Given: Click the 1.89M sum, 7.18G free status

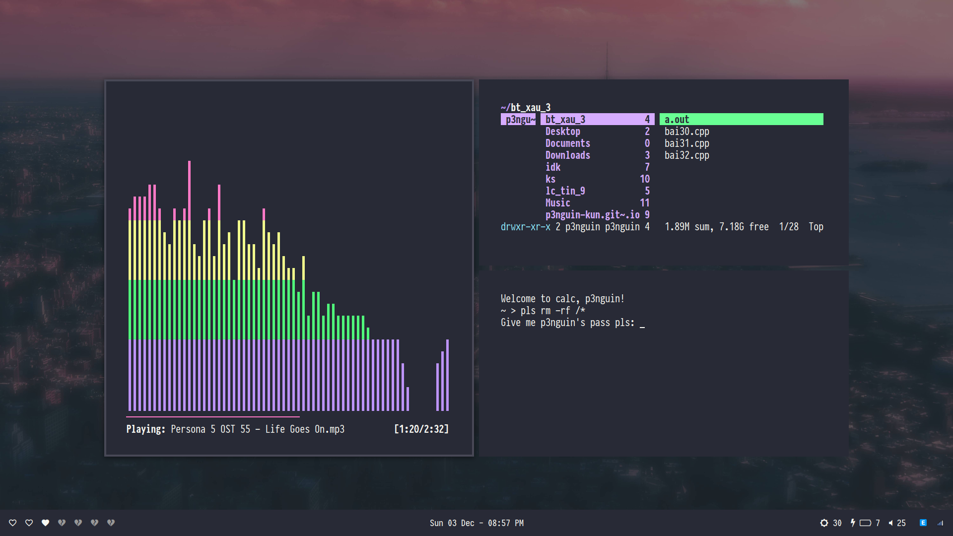Looking at the screenshot, I should (717, 226).
